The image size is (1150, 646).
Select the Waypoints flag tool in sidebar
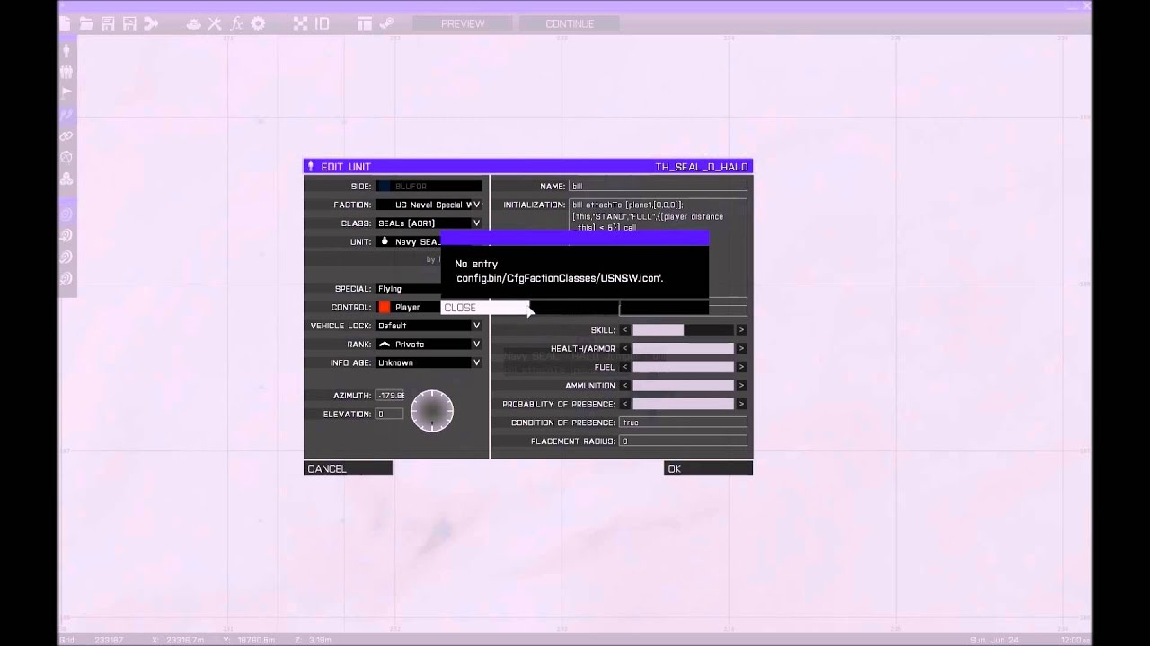66,93
